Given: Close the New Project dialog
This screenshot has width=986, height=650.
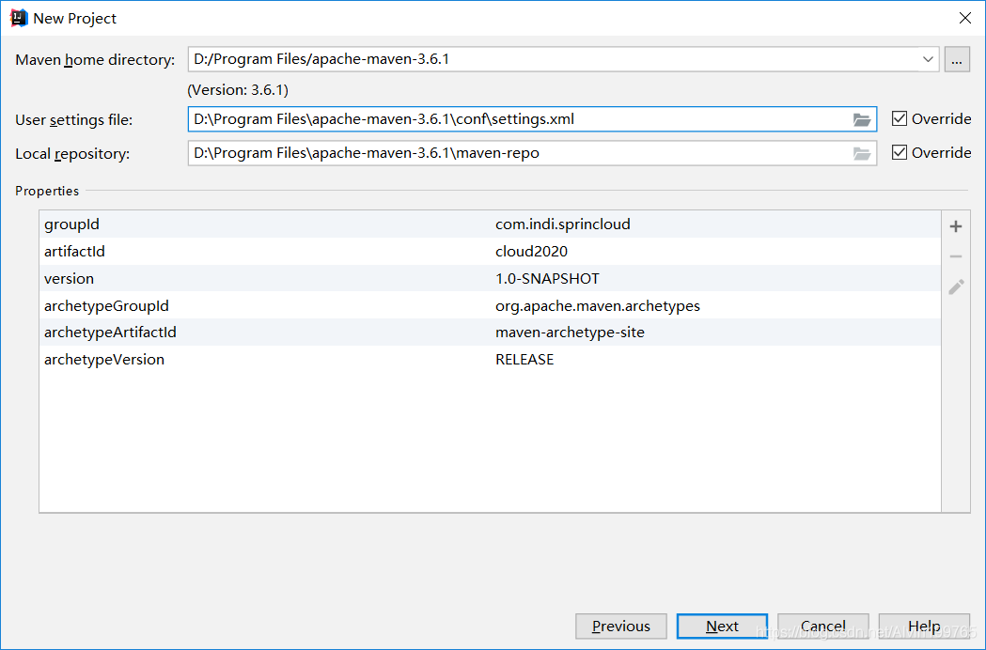Looking at the screenshot, I should (x=964, y=18).
